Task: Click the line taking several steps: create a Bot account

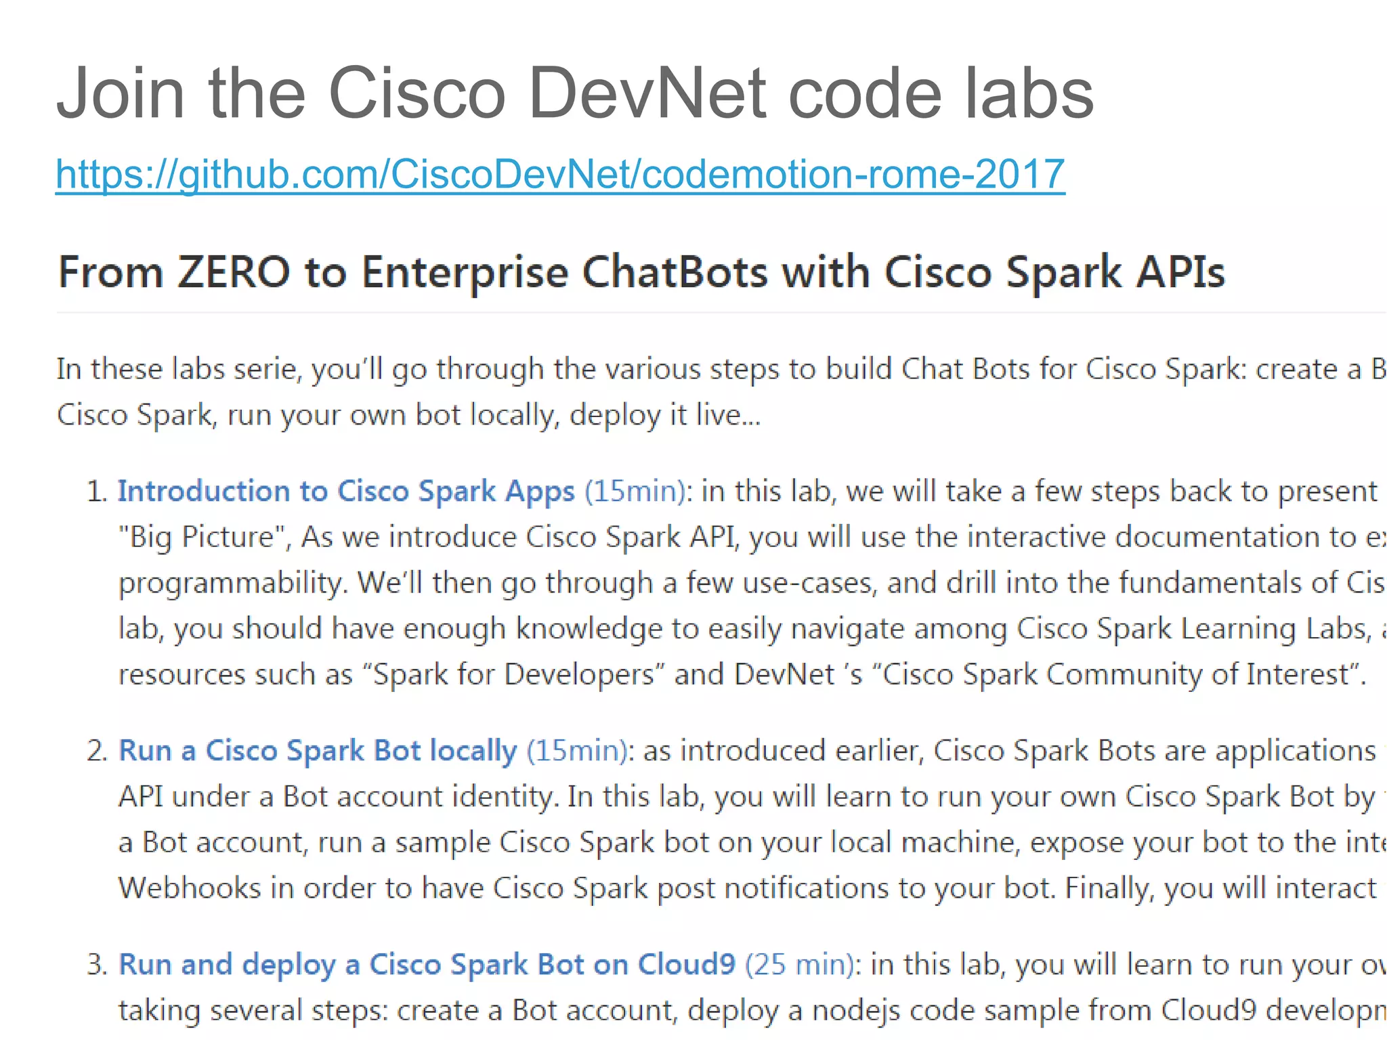Action: click(752, 1011)
